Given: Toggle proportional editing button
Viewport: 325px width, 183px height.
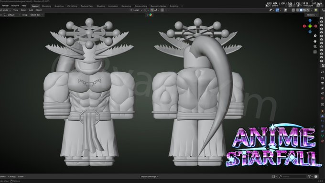Looking at the screenshot, I should pos(162,10).
